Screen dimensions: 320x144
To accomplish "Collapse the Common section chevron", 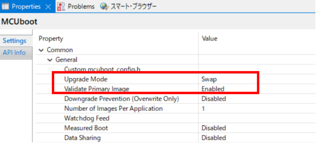I will pyautogui.click(x=42, y=50).
